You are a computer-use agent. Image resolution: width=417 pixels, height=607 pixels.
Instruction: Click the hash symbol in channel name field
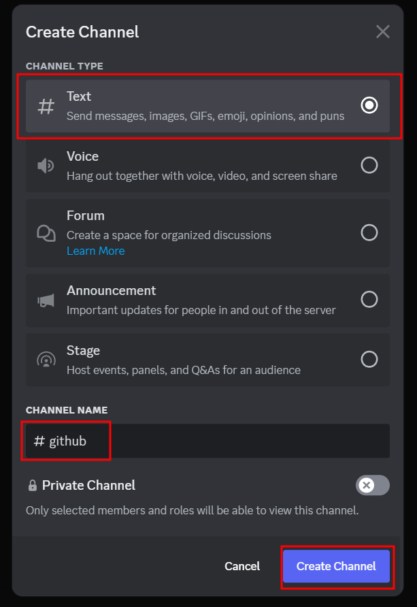tap(39, 441)
